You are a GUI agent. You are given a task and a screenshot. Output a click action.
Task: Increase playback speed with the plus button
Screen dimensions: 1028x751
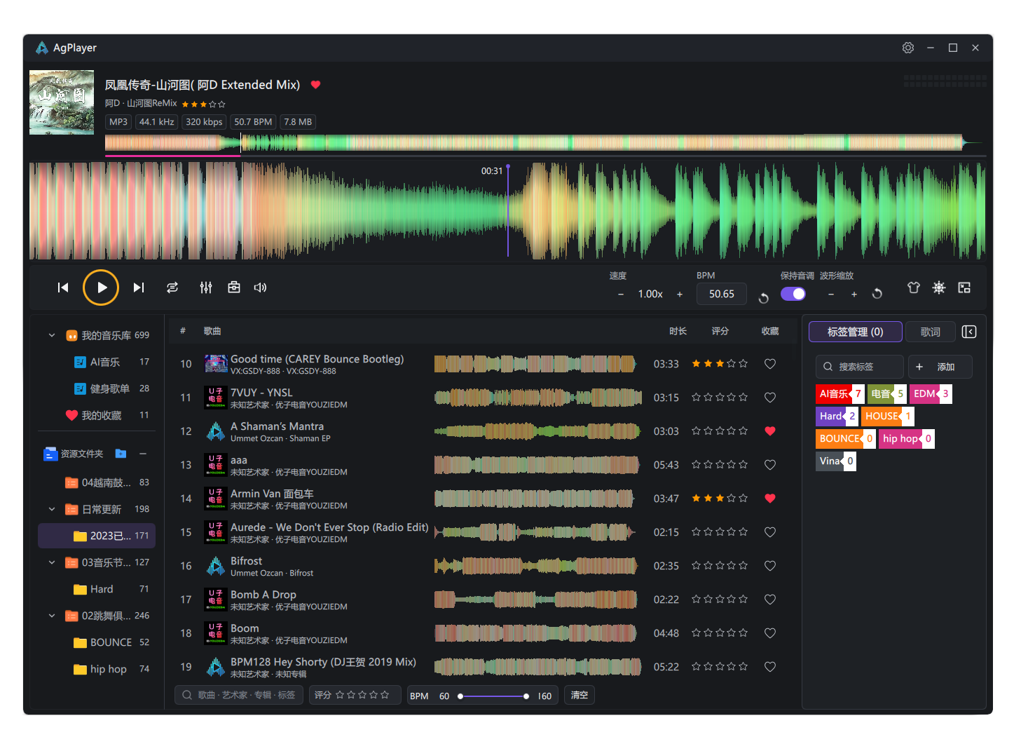tap(680, 295)
